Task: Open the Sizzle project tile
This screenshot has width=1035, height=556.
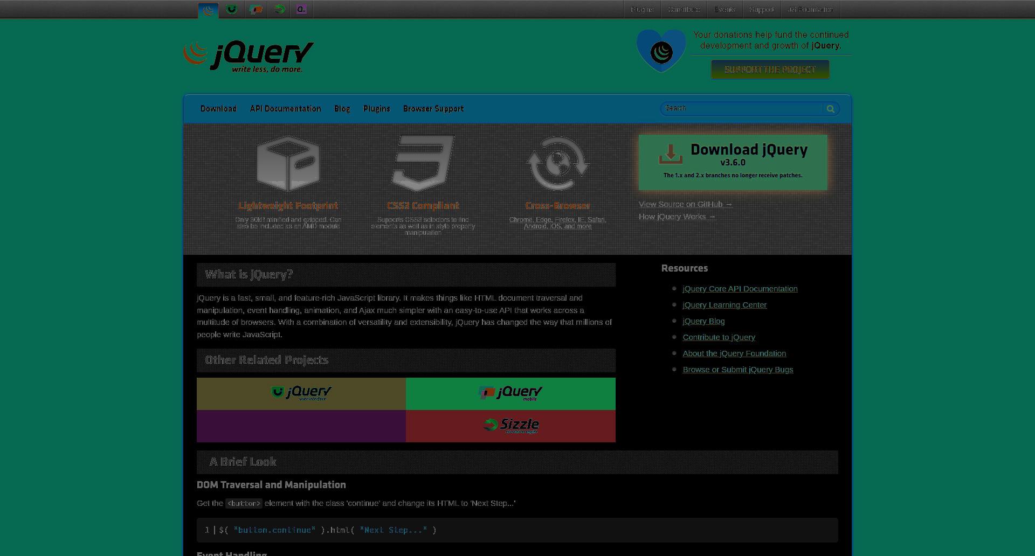Action: (510, 426)
